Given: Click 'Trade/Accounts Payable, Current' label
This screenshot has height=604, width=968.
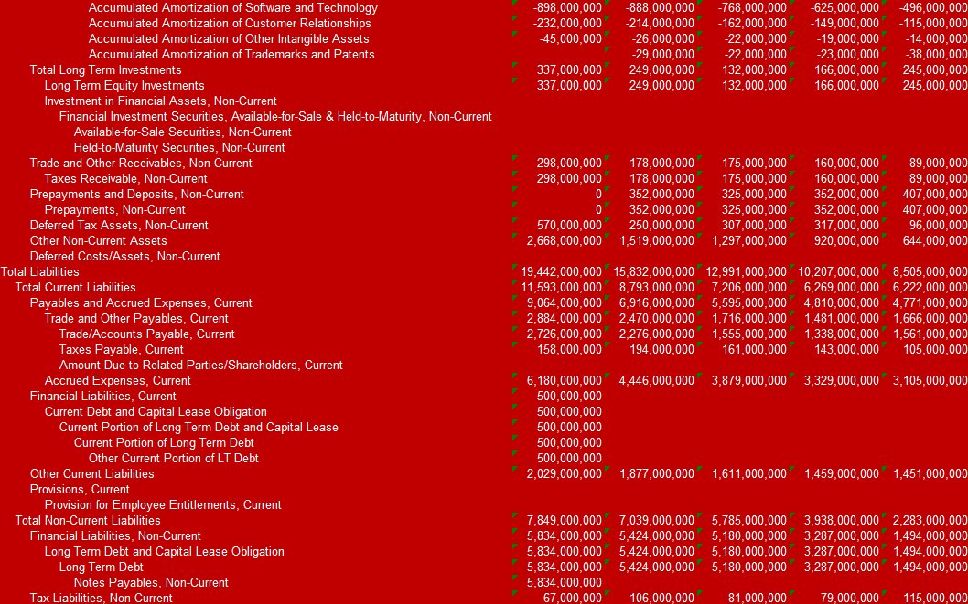Looking at the screenshot, I should [147, 334].
